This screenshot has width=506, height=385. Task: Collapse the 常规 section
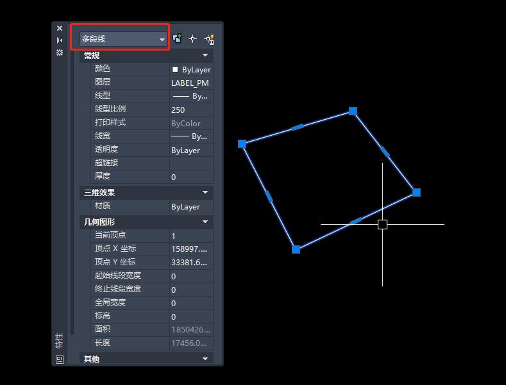tap(205, 56)
